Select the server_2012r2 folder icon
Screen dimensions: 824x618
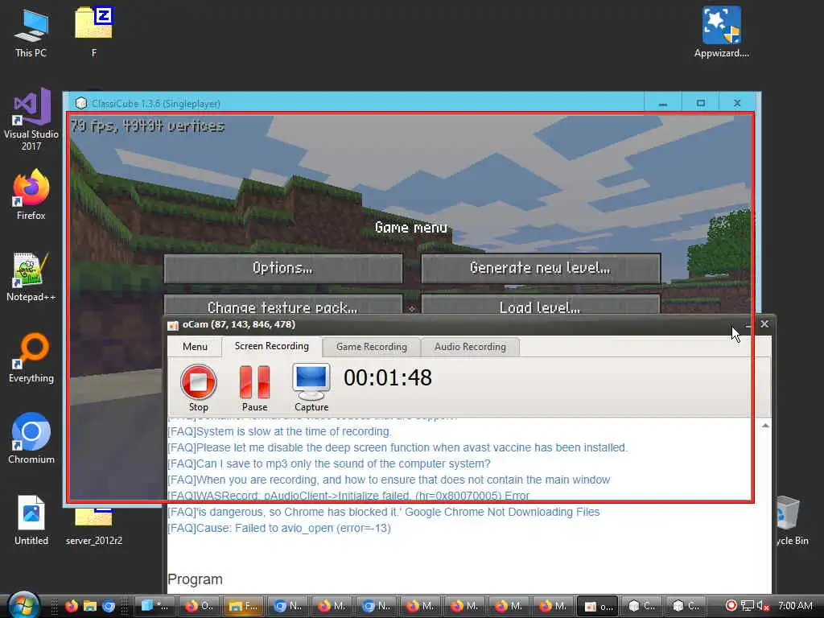tap(94, 525)
